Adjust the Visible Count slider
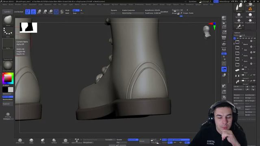The height and width of the screenshot is (146, 260). coord(244,35)
